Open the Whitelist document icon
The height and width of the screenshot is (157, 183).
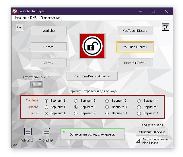tap(28, 132)
